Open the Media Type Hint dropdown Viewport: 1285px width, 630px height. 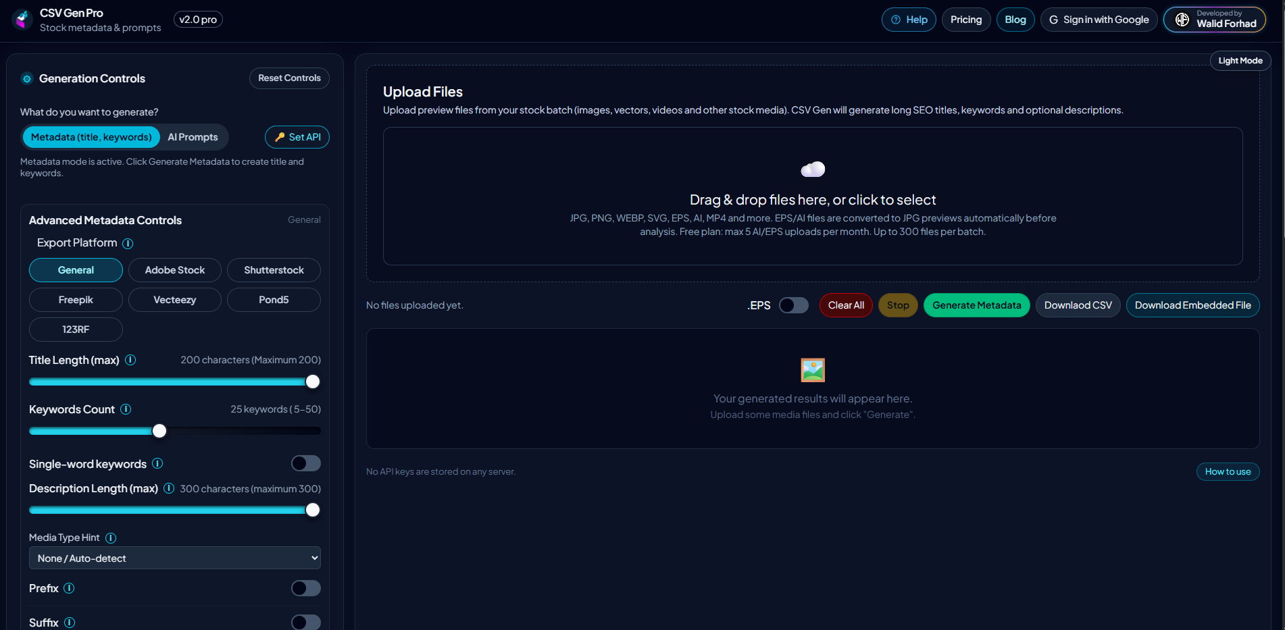(x=174, y=558)
